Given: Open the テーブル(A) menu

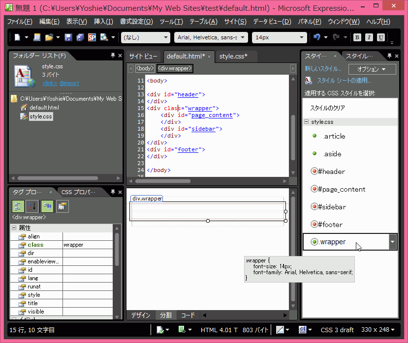Looking at the screenshot, I should [203, 22].
